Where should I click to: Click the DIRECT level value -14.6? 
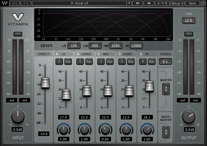pyautogui.click(x=44, y=134)
